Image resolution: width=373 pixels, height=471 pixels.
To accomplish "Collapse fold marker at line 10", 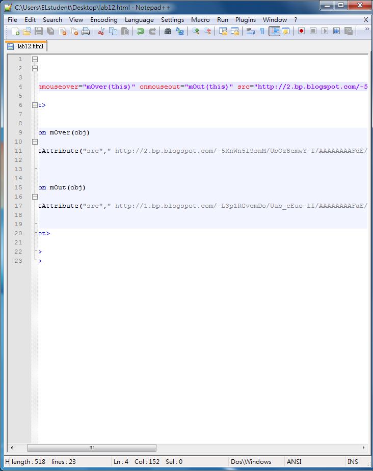I will click(x=35, y=142).
